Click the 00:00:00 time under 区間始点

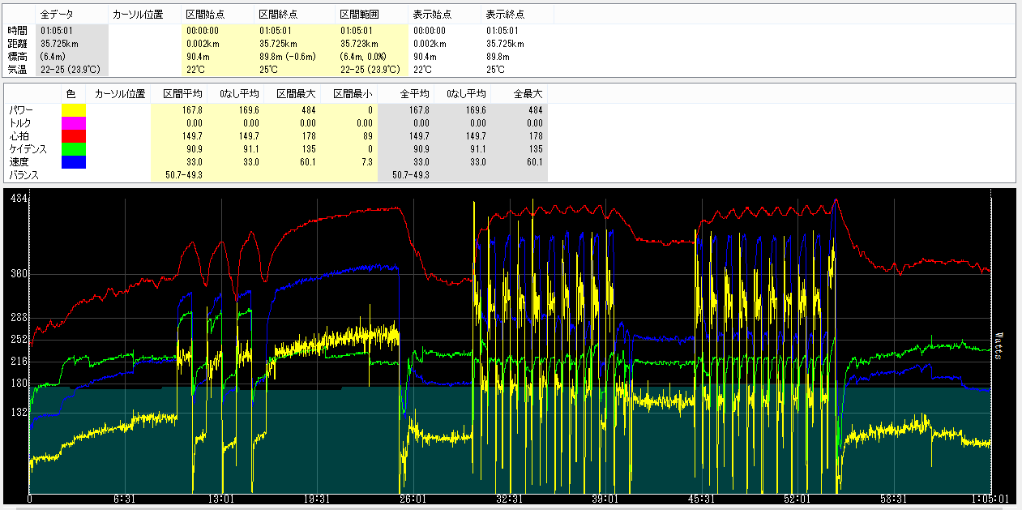pos(203,31)
